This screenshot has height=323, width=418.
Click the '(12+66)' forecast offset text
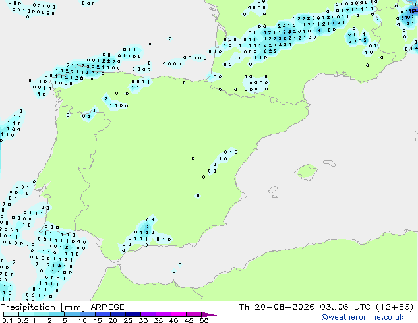tap(395, 307)
